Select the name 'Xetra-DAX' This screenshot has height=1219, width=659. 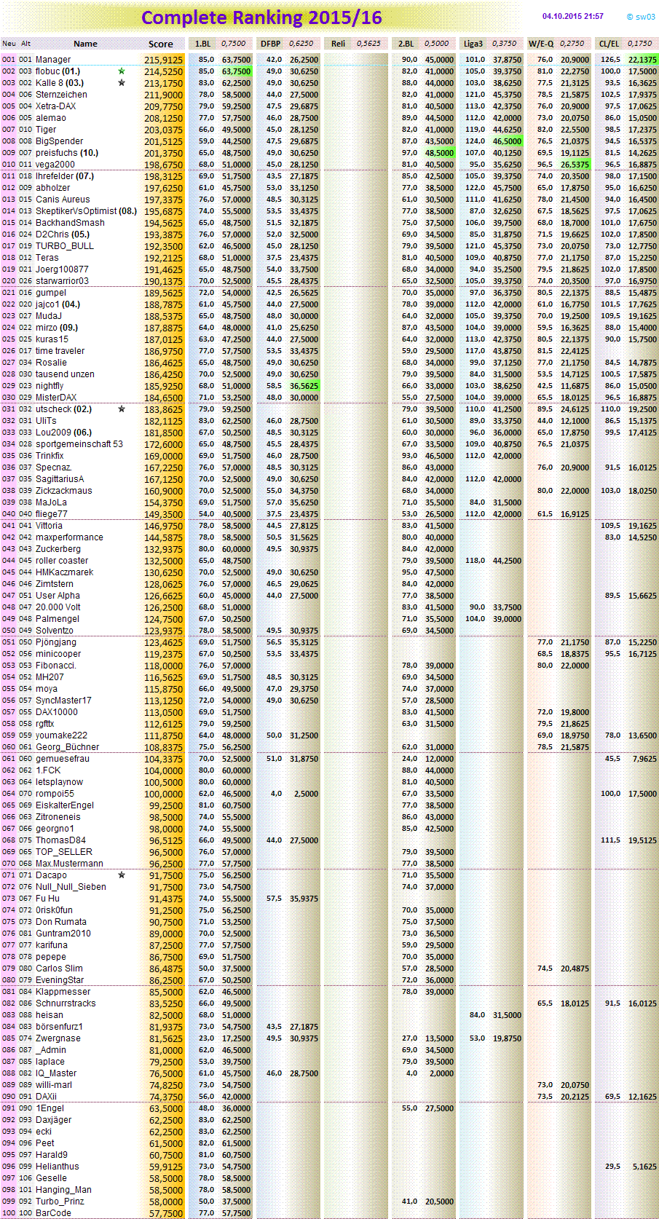[55, 106]
